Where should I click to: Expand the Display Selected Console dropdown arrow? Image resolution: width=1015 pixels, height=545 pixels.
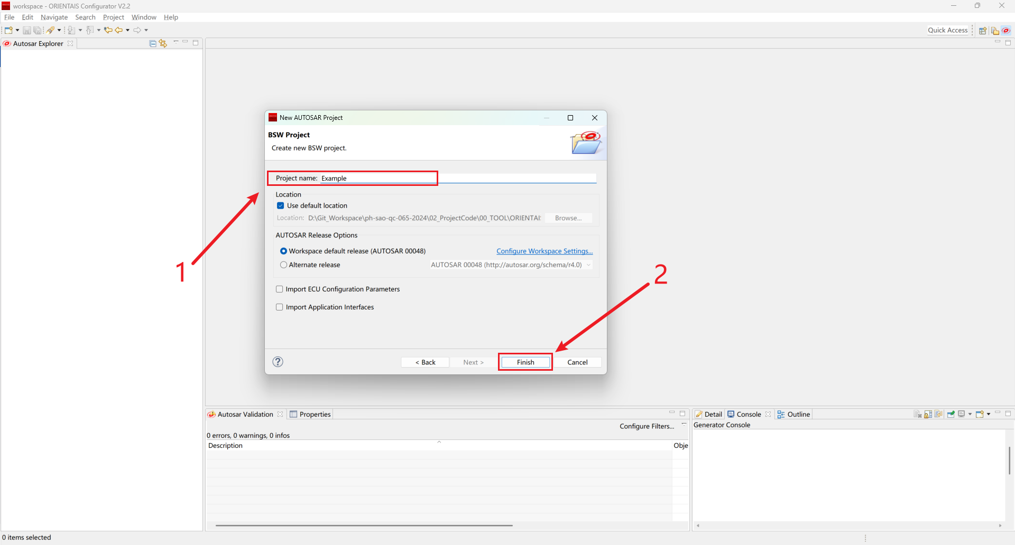[x=970, y=414]
